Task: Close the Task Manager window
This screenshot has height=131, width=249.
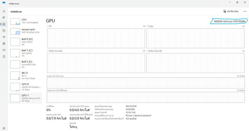Action: coord(245,3)
